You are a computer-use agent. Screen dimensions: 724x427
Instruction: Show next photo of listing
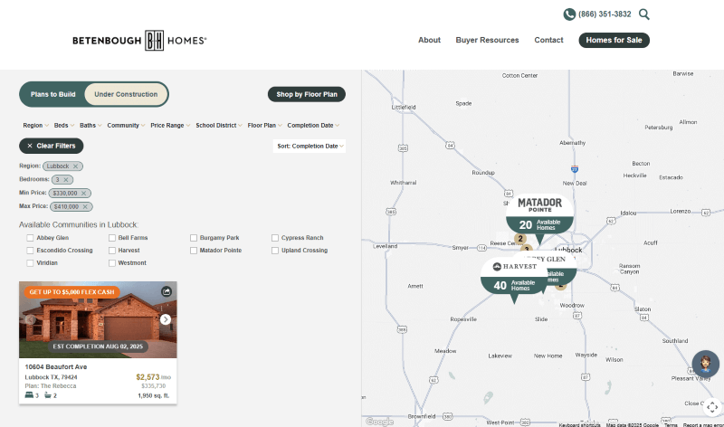pyautogui.click(x=166, y=319)
